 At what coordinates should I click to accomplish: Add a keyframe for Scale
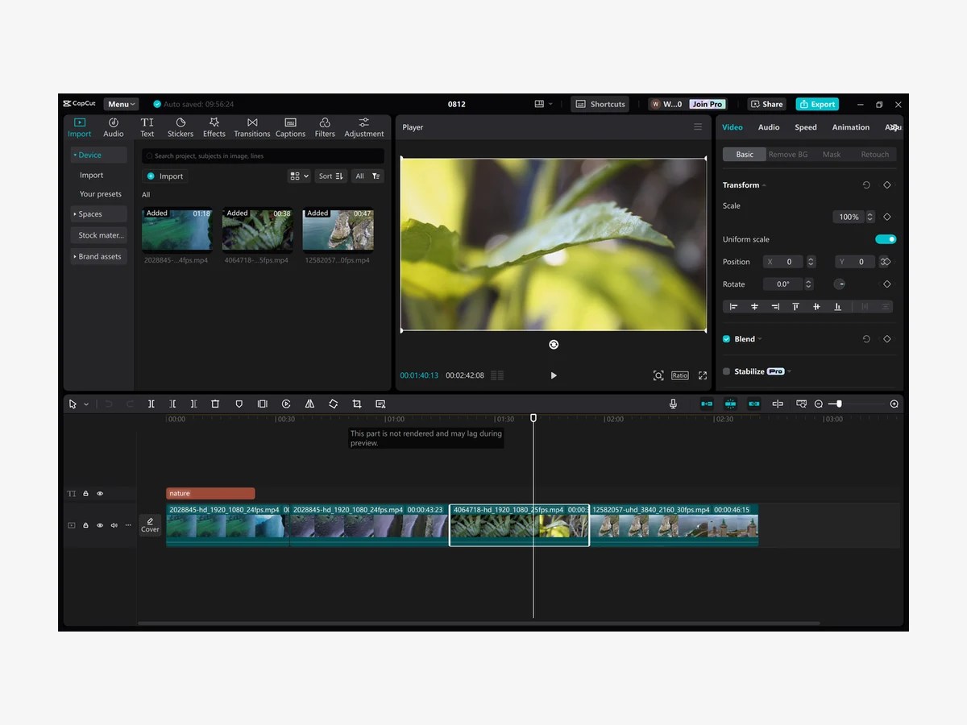pyautogui.click(x=887, y=217)
